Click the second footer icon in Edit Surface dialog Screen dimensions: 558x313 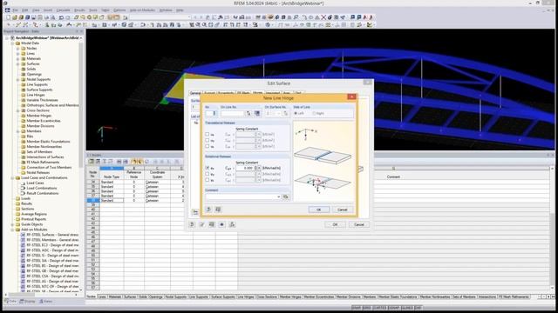(201, 224)
